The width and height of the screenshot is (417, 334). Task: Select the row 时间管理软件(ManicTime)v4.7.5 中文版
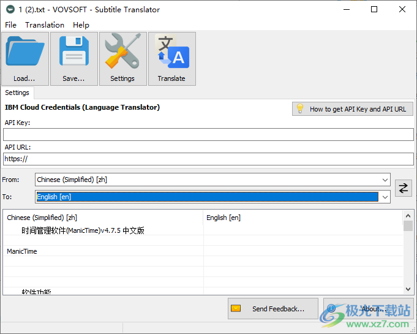[x=203, y=230]
